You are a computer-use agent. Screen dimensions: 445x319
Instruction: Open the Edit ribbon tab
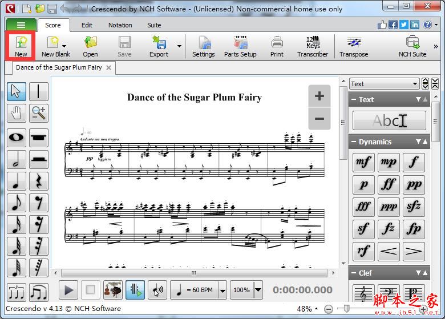pyautogui.click(x=87, y=25)
